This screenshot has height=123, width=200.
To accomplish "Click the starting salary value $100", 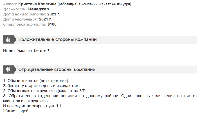I will (52, 24).
